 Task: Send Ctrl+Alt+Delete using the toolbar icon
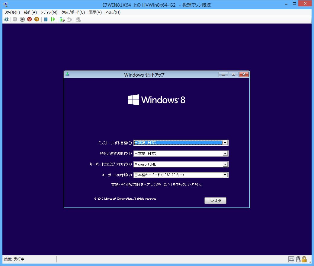6,19
